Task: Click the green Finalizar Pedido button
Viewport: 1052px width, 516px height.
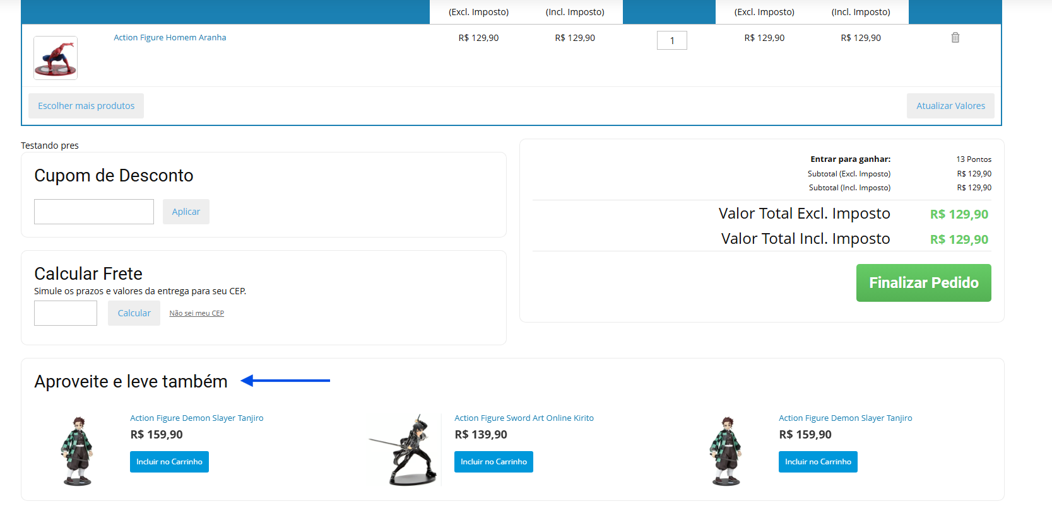Action: [923, 283]
